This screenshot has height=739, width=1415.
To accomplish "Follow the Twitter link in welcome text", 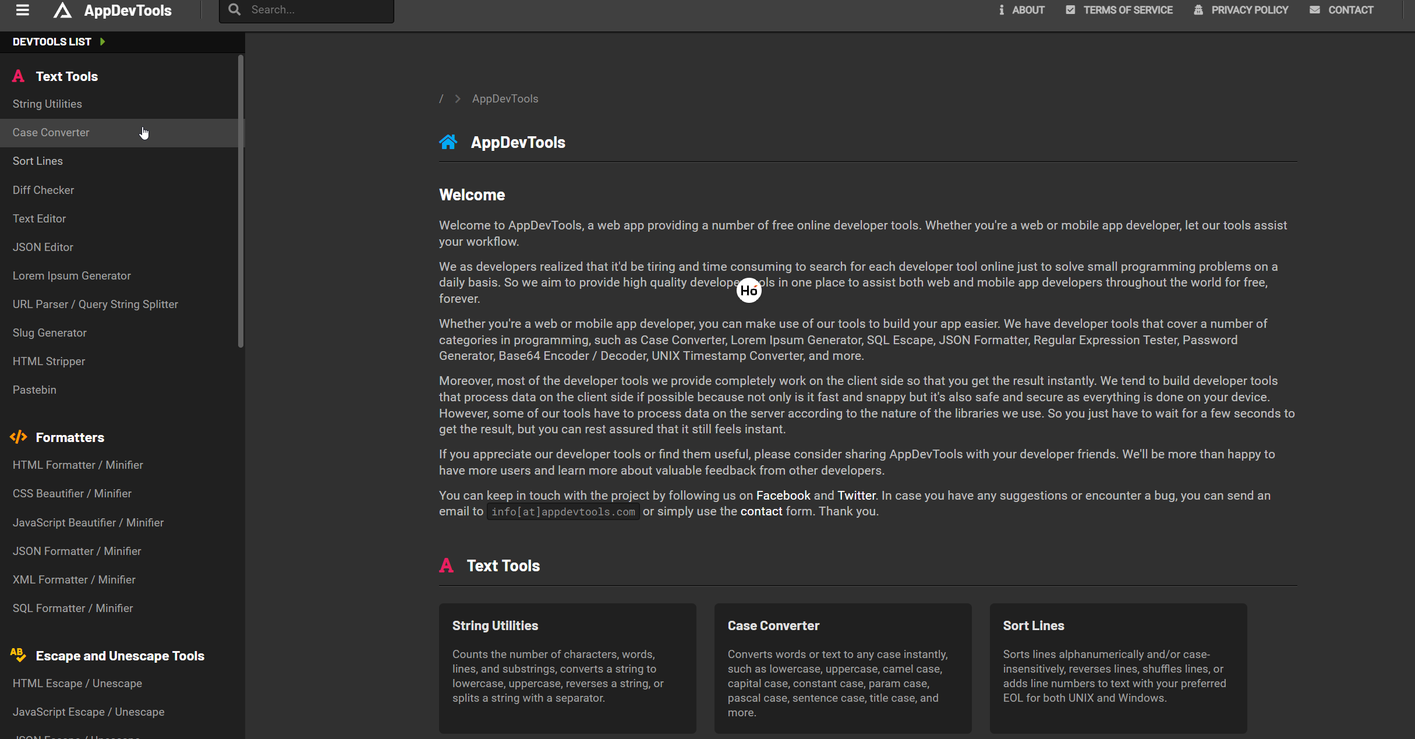I will point(856,496).
